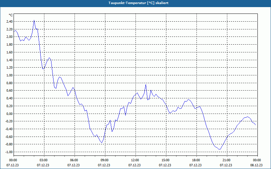This screenshot has height=169, width=271.
Task: Select the '°C' unit label on the y-axis
Action: [x=11, y=15]
